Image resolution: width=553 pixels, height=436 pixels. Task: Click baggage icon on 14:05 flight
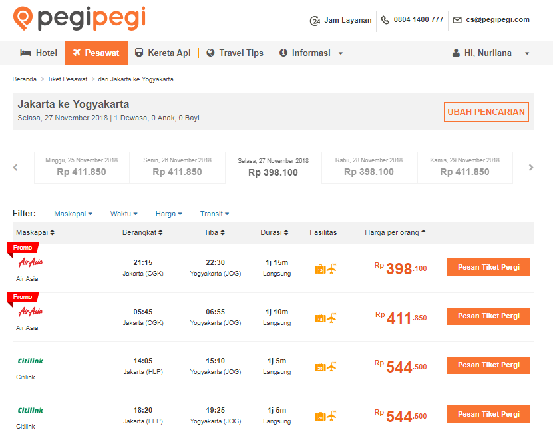tap(320, 367)
